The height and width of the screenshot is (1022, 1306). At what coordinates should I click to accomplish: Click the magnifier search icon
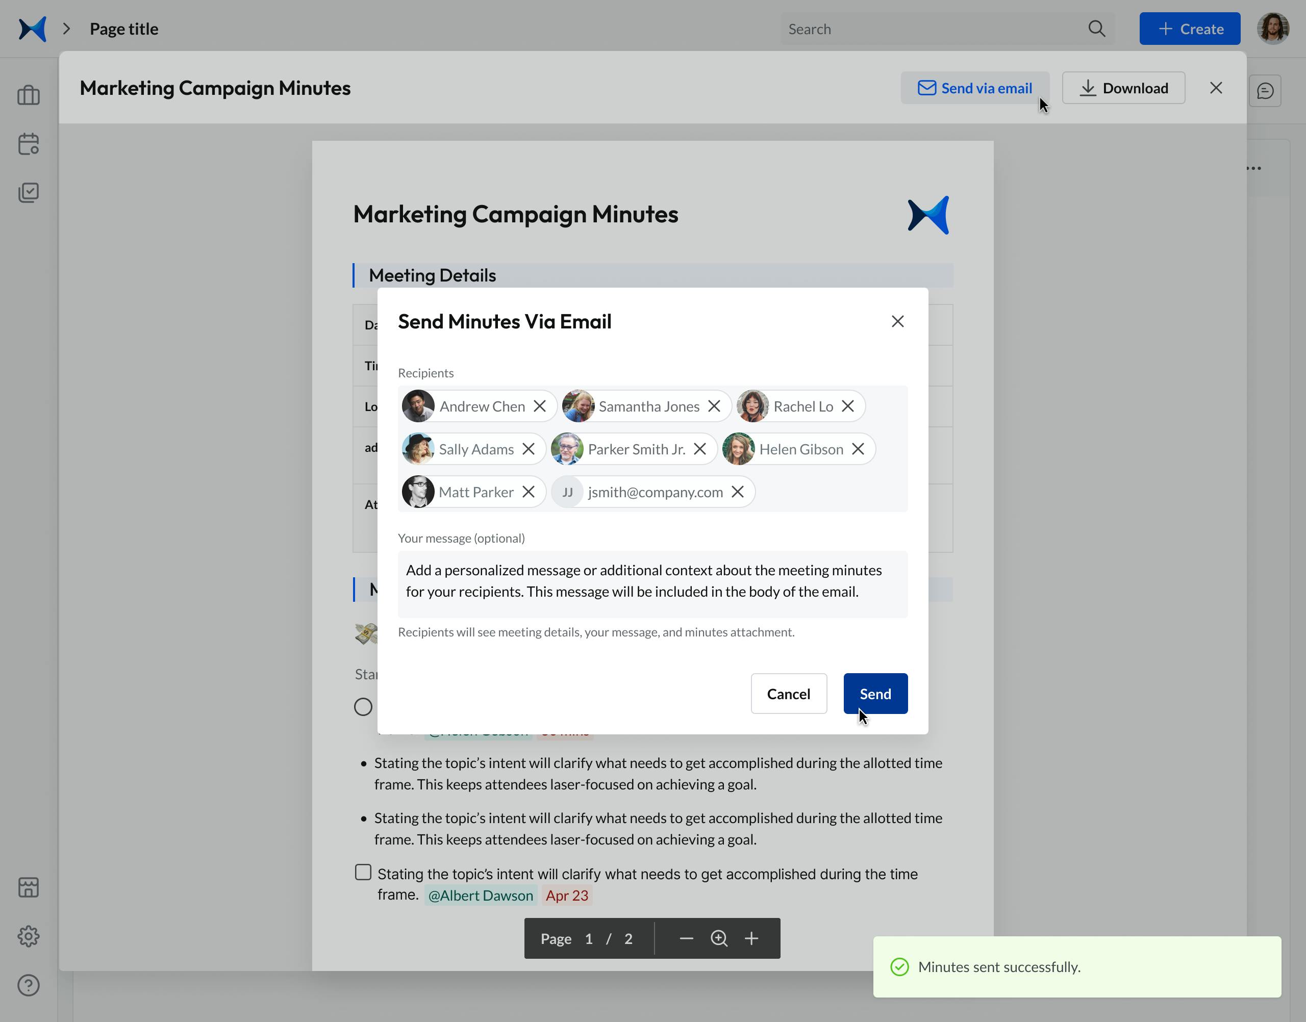tap(1096, 29)
